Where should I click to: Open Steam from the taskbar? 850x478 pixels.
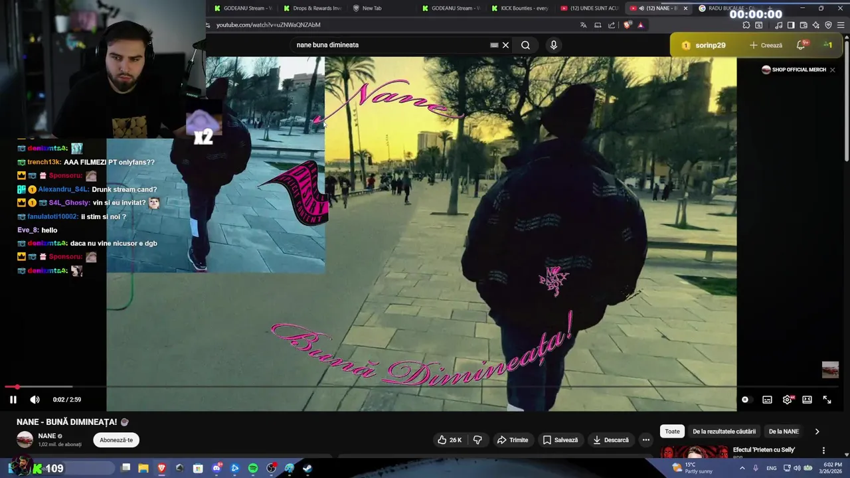[307, 468]
